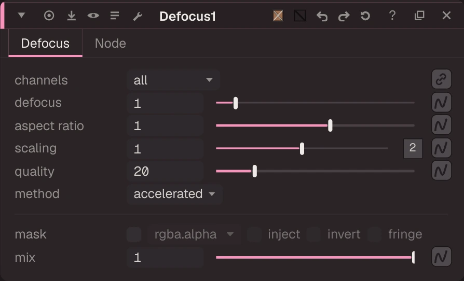Click the defocus value field
The width and height of the screenshot is (464, 281).
165,103
